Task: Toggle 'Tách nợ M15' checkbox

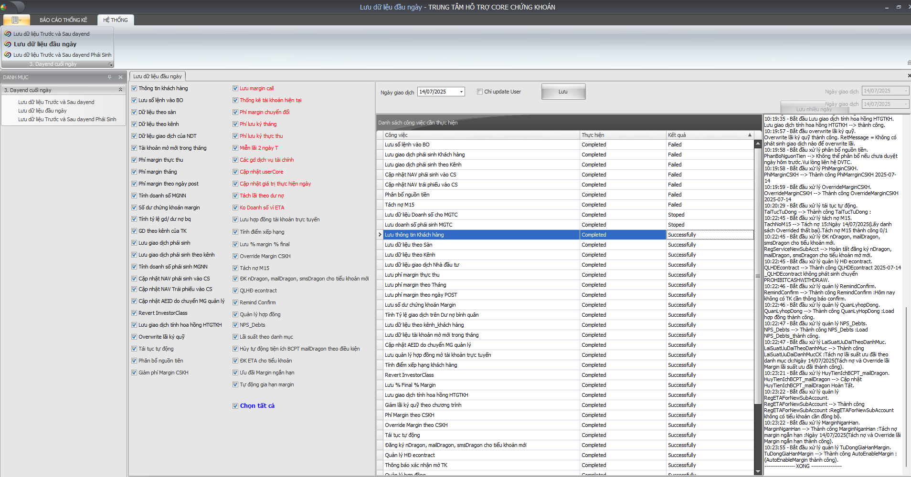Action: click(x=235, y=268)
